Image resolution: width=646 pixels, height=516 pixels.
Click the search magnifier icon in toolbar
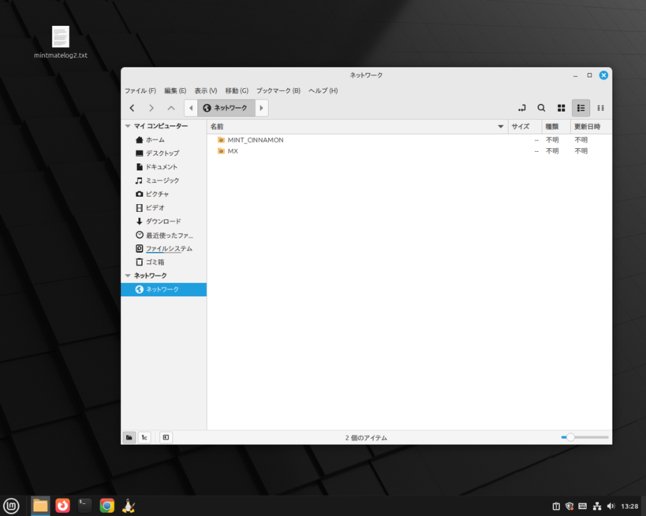541,108
